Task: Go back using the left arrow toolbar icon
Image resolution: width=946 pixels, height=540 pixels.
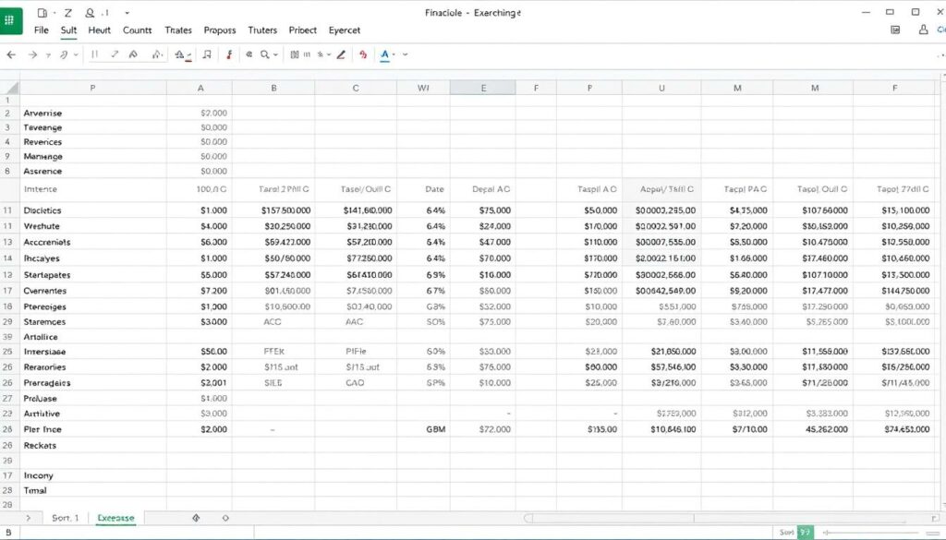Action: pyautogui.click(x=11, y=54)
